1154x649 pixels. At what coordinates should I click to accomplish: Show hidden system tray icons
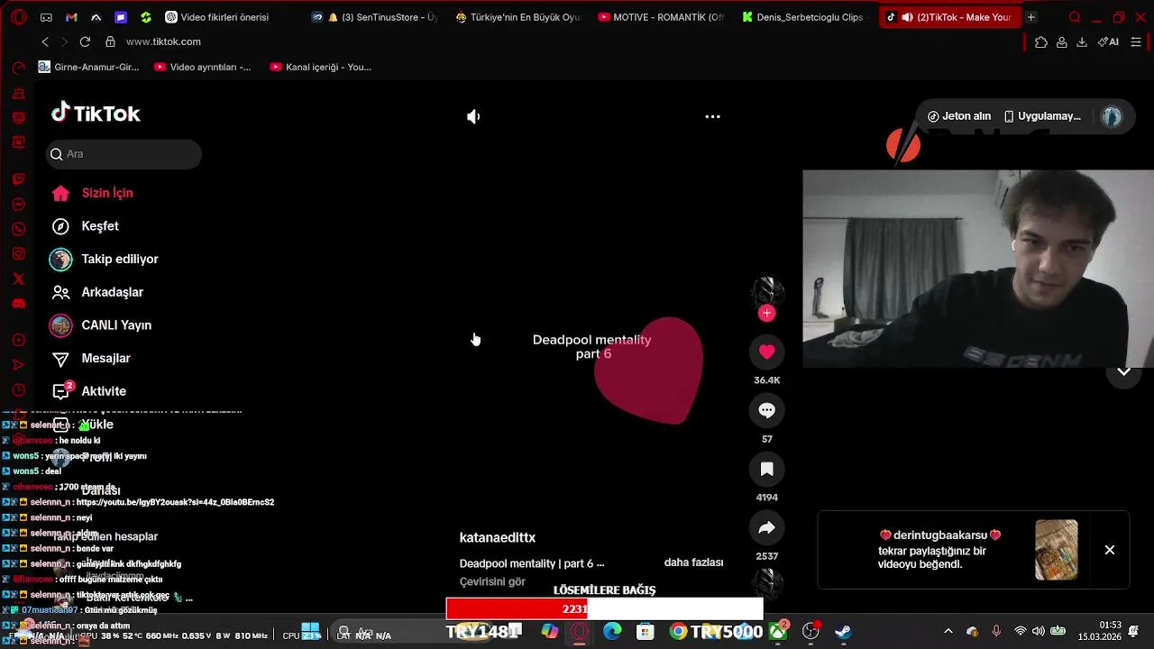(948, 632)
